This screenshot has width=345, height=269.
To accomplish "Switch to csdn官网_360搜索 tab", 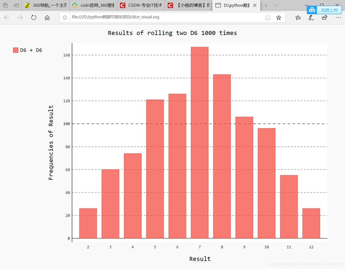I will pyautogui.click(x=93, y=5).
